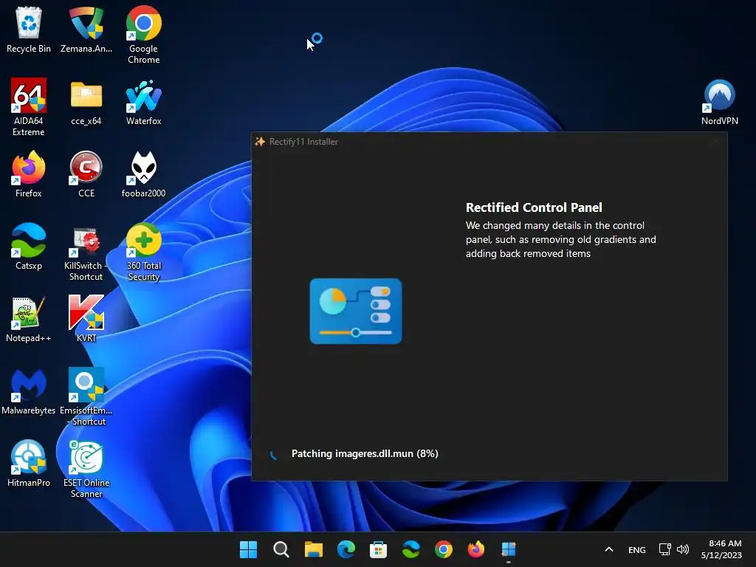Open the volume tray icon

pyautogui.click(x=683, y=549)
